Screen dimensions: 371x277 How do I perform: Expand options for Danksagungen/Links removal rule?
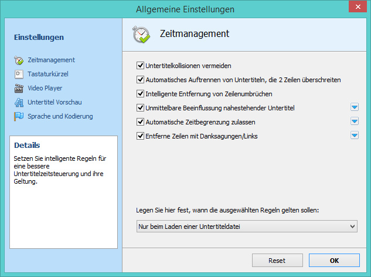(354, 135)
